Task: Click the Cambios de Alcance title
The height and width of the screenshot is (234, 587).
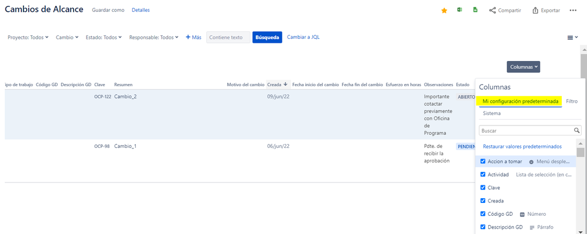Action: pos(44,10)
